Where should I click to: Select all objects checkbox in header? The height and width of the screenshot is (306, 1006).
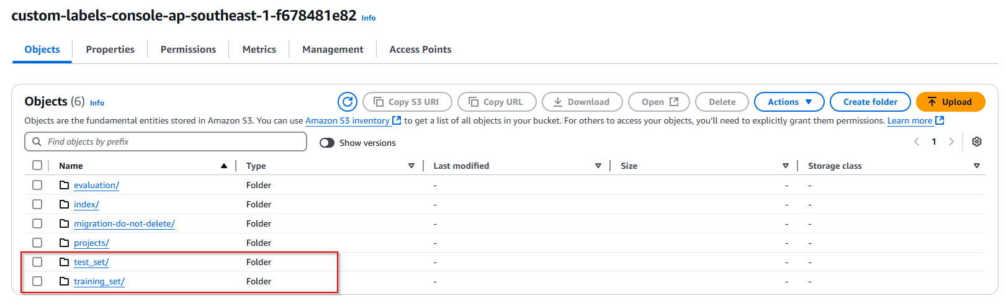37,165
